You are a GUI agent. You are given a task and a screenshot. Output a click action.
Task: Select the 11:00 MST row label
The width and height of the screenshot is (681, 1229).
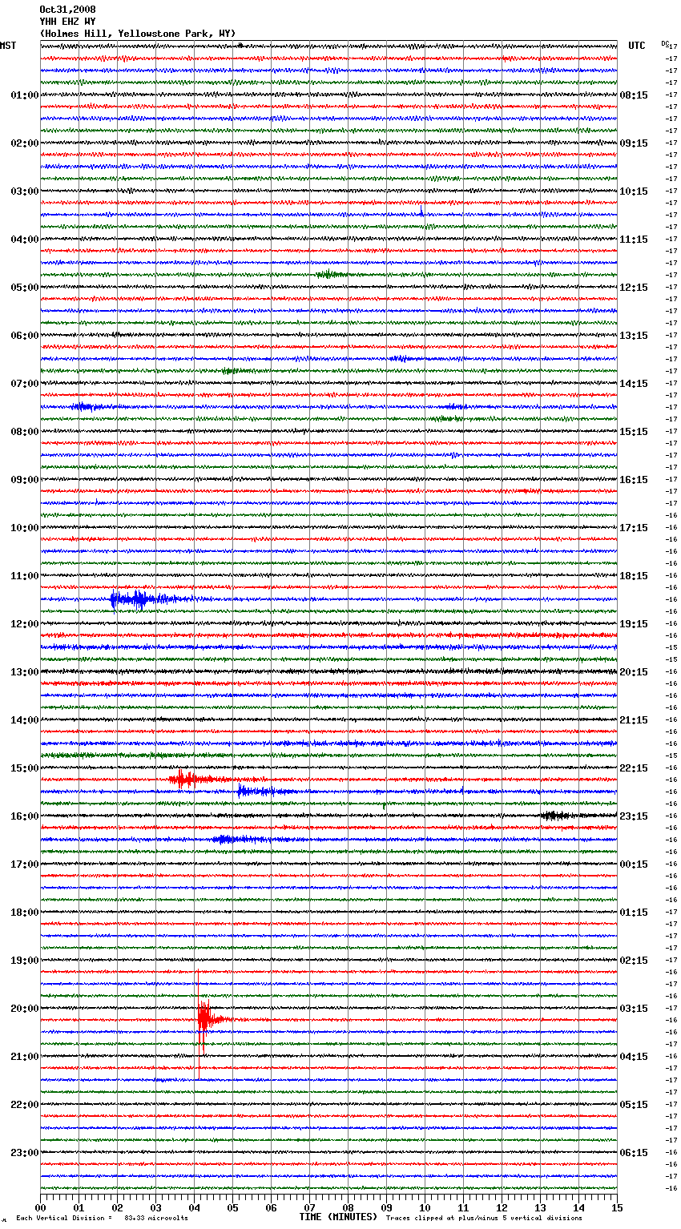click(x=25, y=576)
